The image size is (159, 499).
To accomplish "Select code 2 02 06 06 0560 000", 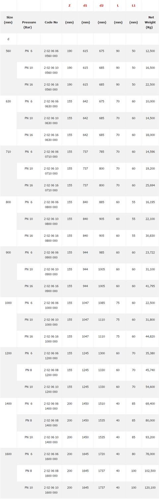I will click(x=51, y=54).
